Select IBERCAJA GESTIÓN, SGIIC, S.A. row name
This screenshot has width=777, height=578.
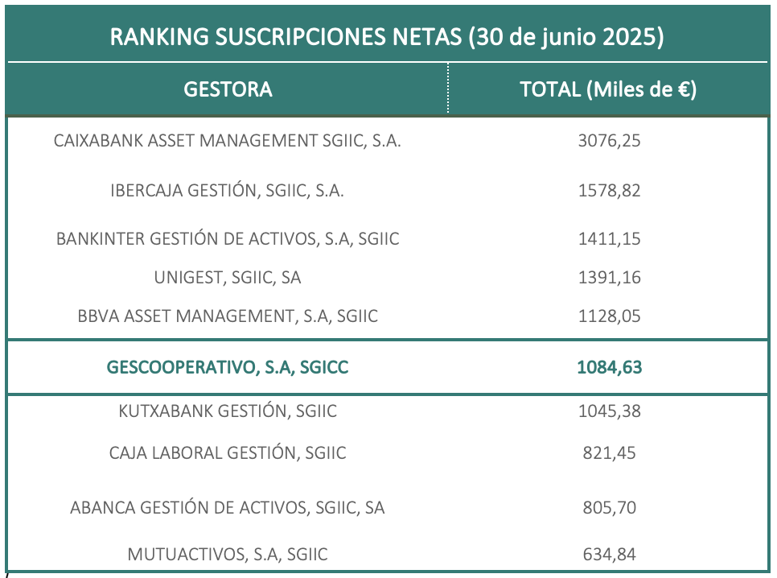click(x=228, y=191)
